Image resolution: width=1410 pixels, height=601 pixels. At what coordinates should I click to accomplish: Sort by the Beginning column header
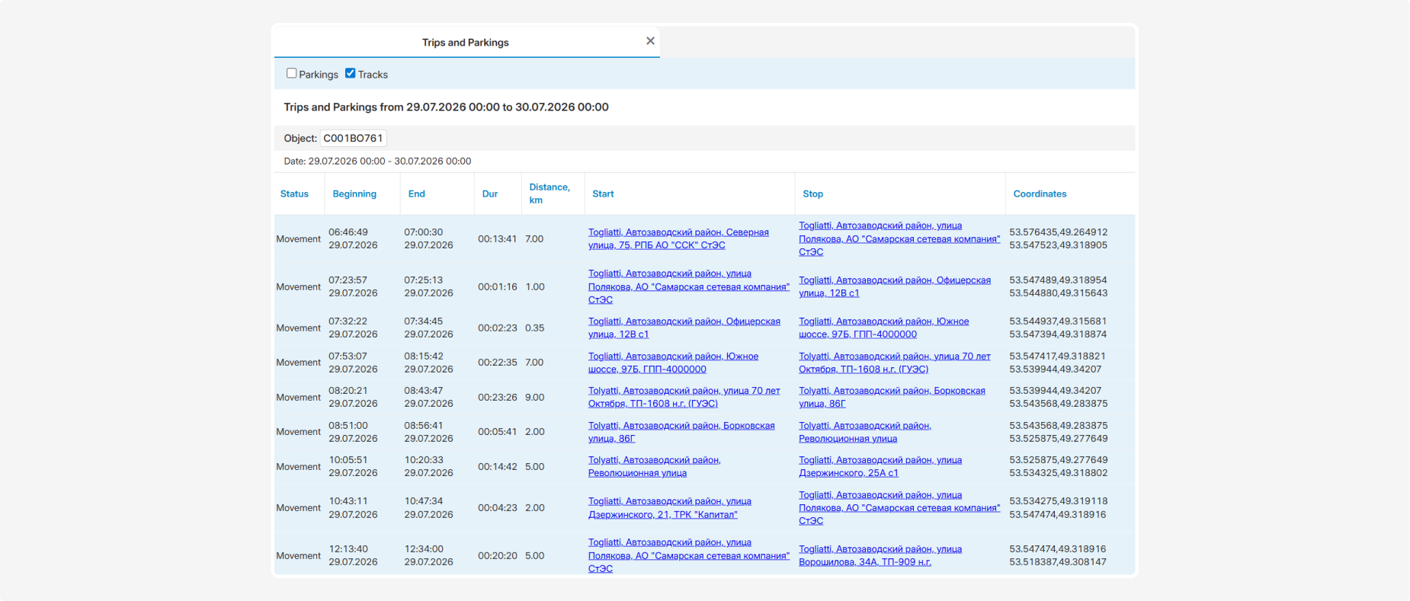[x=354, y=193]
